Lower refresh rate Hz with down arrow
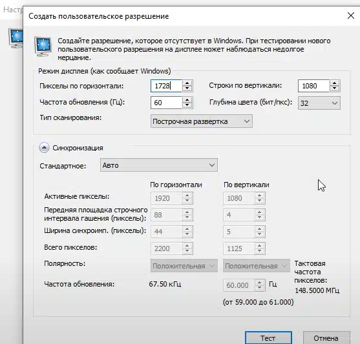The height and width of the screenshot is (344, 360). click(187, 105)
